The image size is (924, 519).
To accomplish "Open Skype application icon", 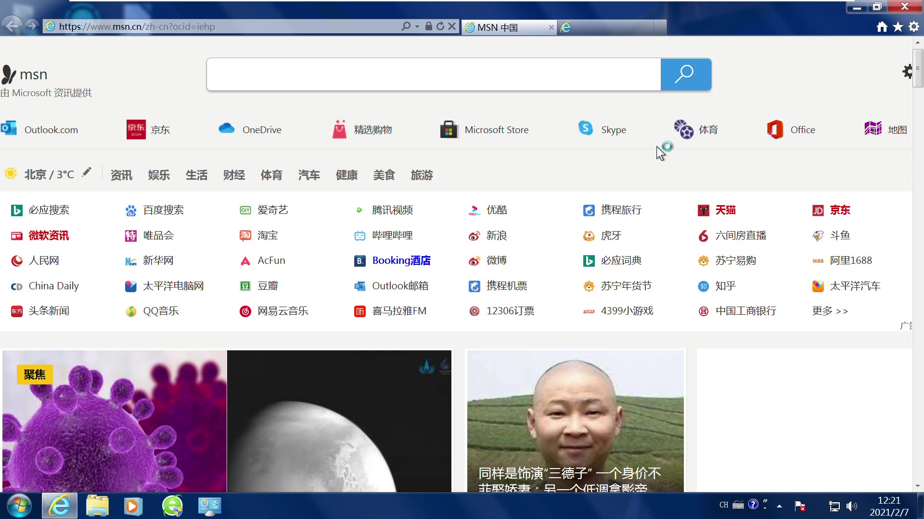I will 585,129.
